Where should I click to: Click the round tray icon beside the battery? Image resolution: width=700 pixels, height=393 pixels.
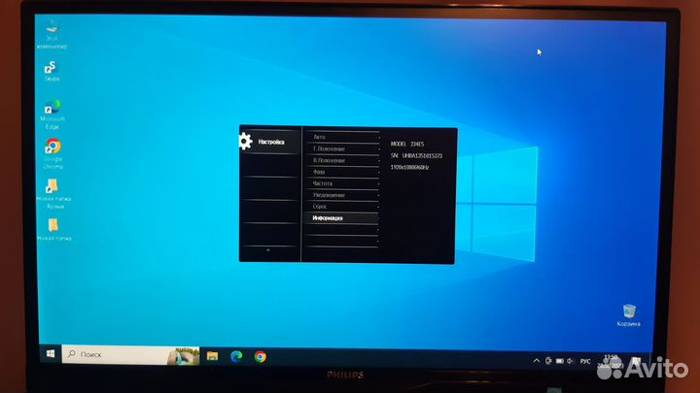pyautogui.click(x=548, y=361)
